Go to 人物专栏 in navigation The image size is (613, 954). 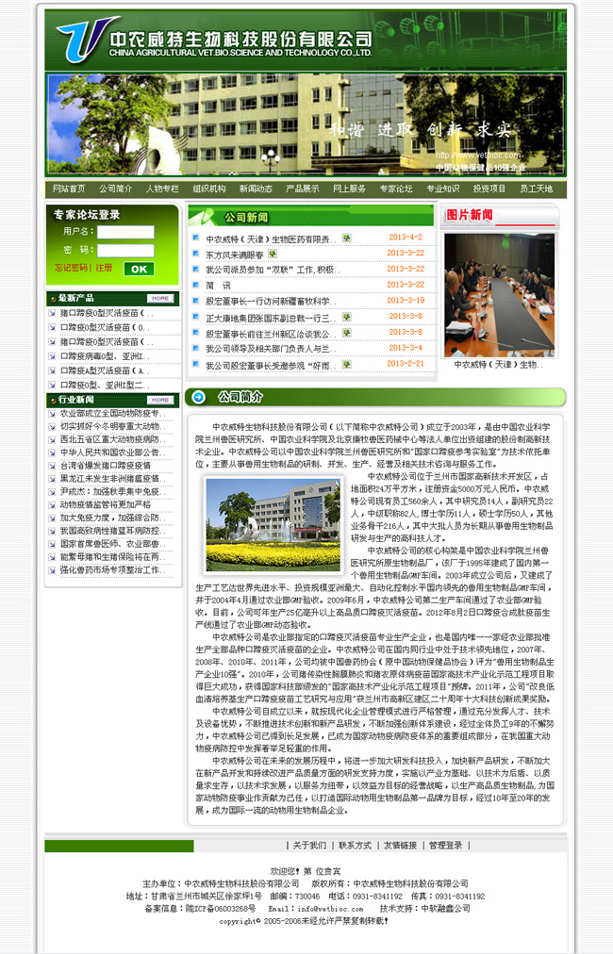coord(162,189)
